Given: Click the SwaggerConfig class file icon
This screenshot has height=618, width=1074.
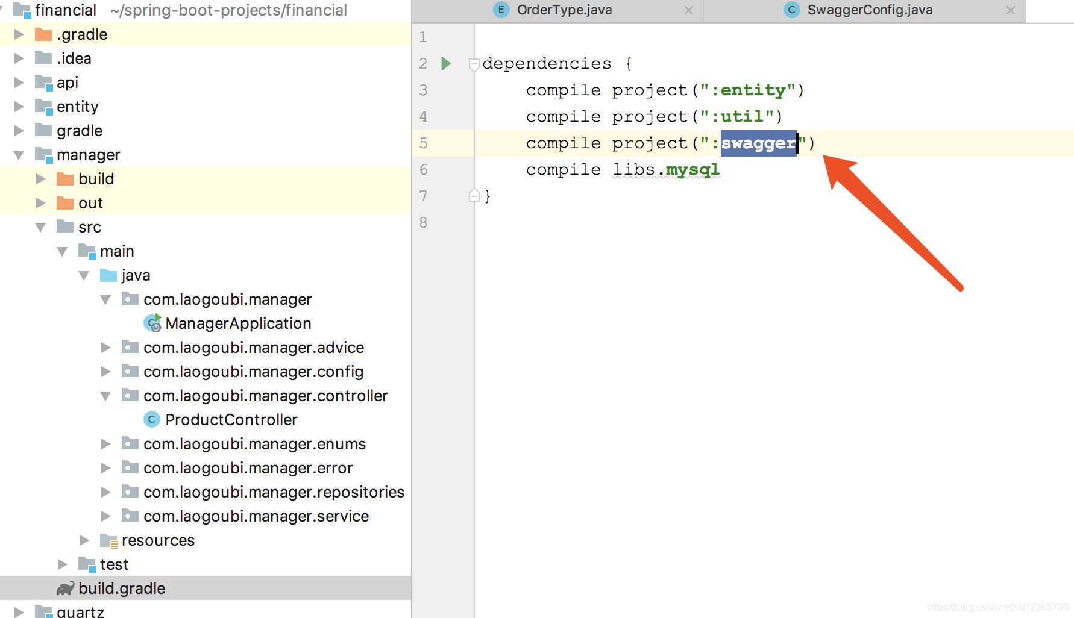Looking at the screenshot, I should coord(792,10).
